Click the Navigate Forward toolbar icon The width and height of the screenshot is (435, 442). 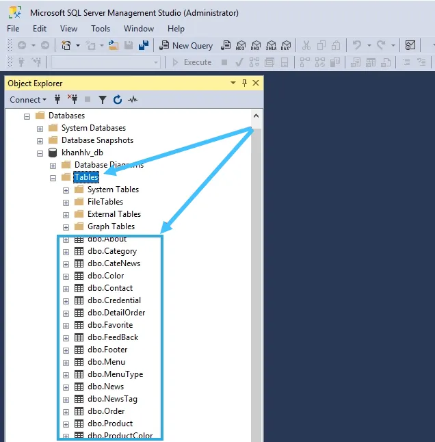pos(44,45)
